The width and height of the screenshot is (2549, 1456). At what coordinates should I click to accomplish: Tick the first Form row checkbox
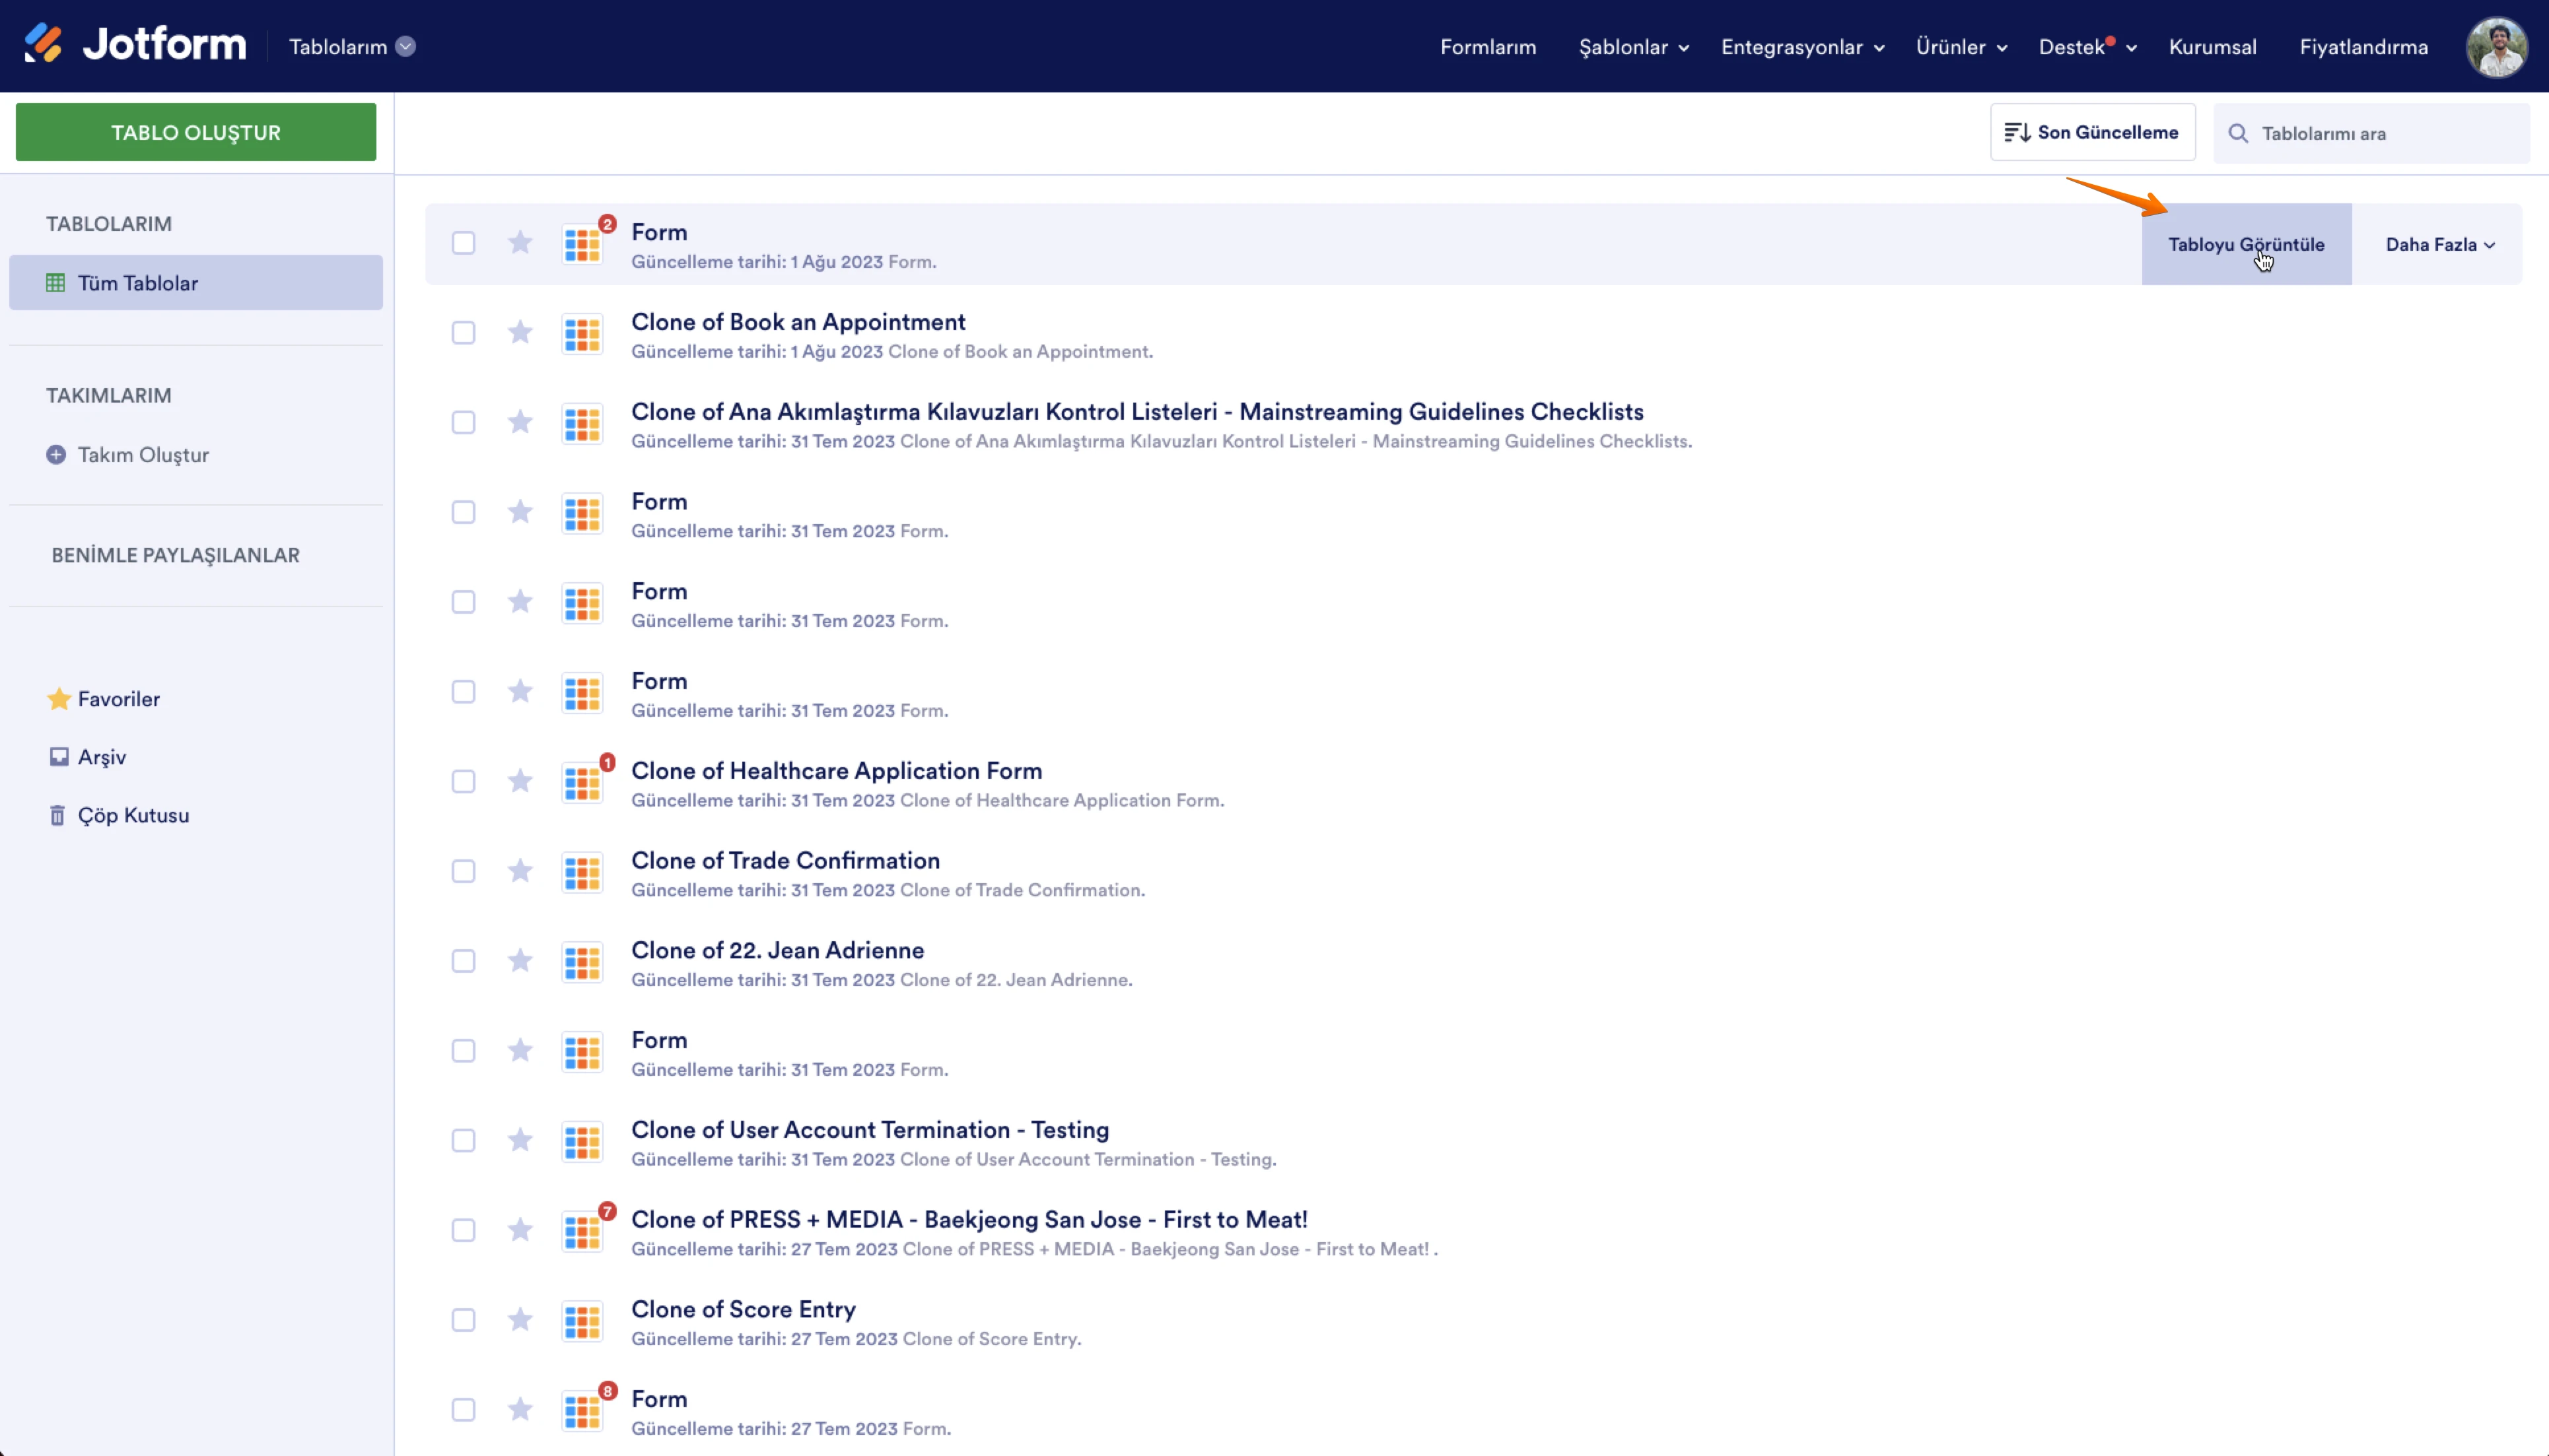click(463, 243)
